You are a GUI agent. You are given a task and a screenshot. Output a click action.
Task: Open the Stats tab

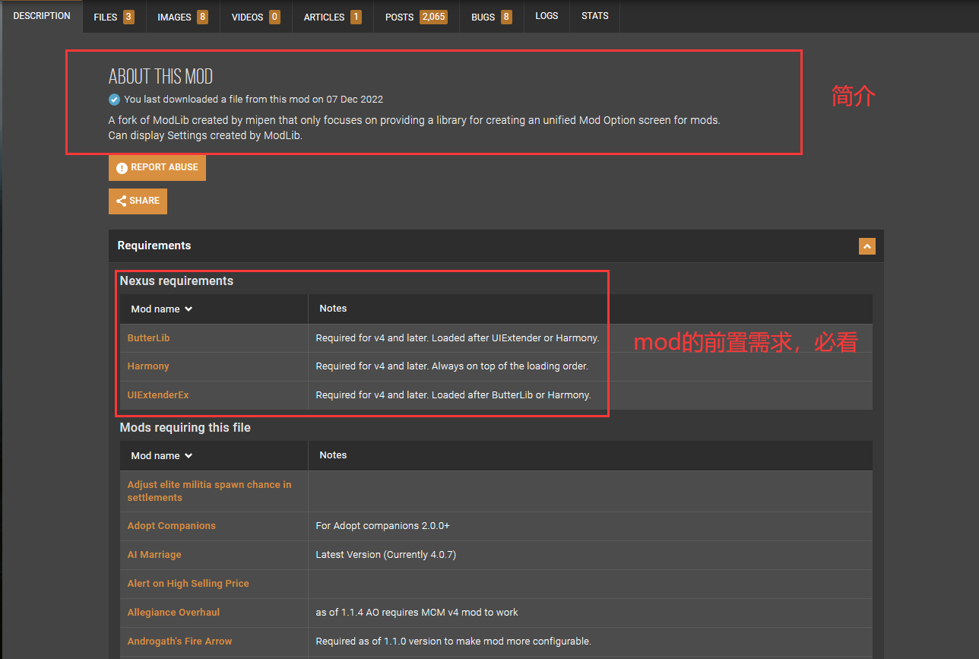594,16
